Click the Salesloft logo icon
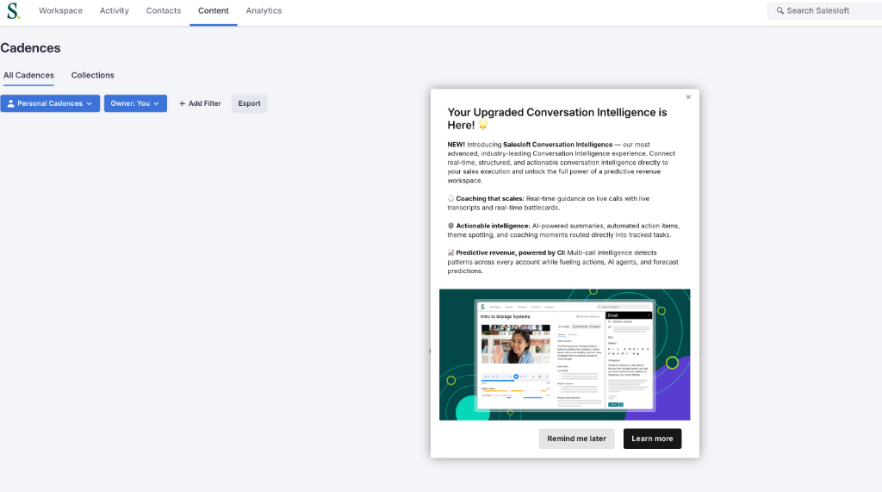 tap(13, 10)
